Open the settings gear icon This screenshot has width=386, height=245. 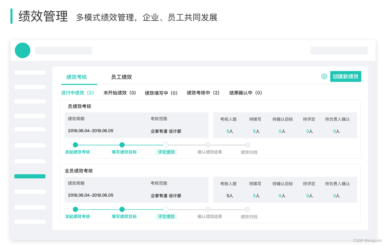324,77
